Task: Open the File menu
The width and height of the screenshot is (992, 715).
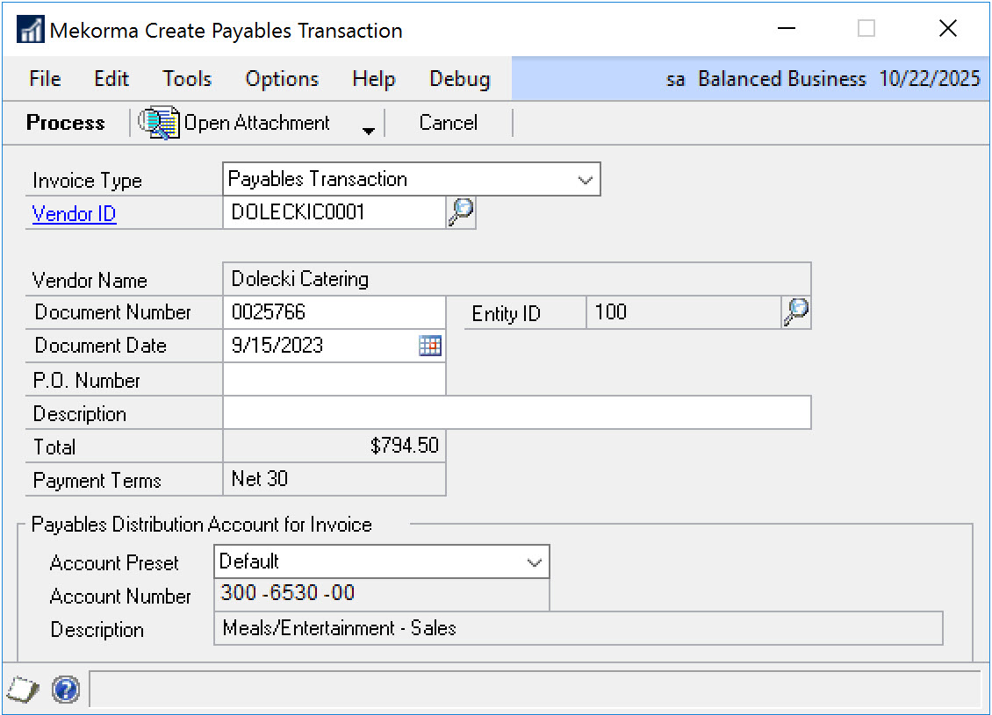Action: pyautogui.click(x=45, y=79)
